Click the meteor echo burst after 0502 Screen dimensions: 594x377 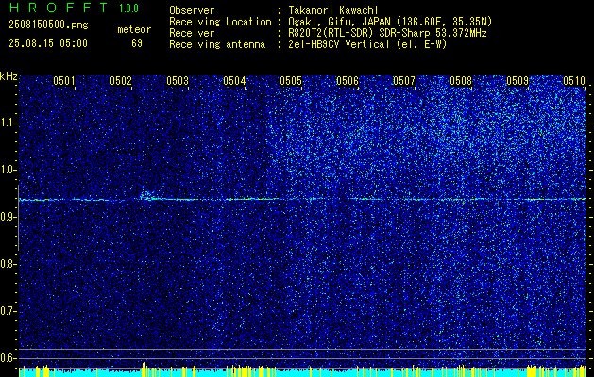[x=147, y=196]
